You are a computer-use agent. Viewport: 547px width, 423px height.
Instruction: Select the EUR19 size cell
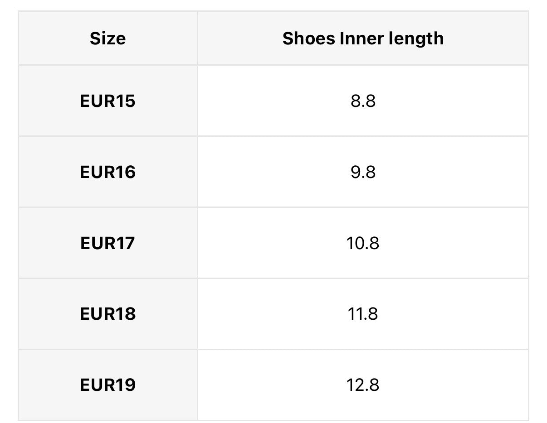pyautogui.click(x=107, y=385)
